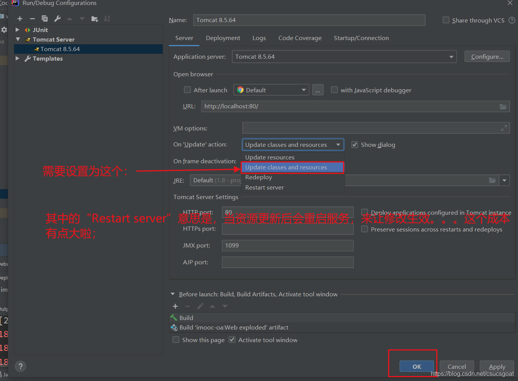Enable with JavaScript debugger checkbox
518x381 pixels.
coord(334,90)
